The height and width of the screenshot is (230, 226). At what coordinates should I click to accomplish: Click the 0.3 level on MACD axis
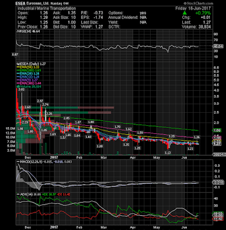coord(217,166)
